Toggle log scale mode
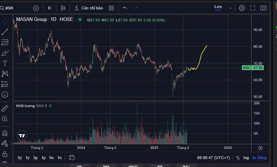The width and height of the screenshot is (277, 167). click(x=246, y=158)
